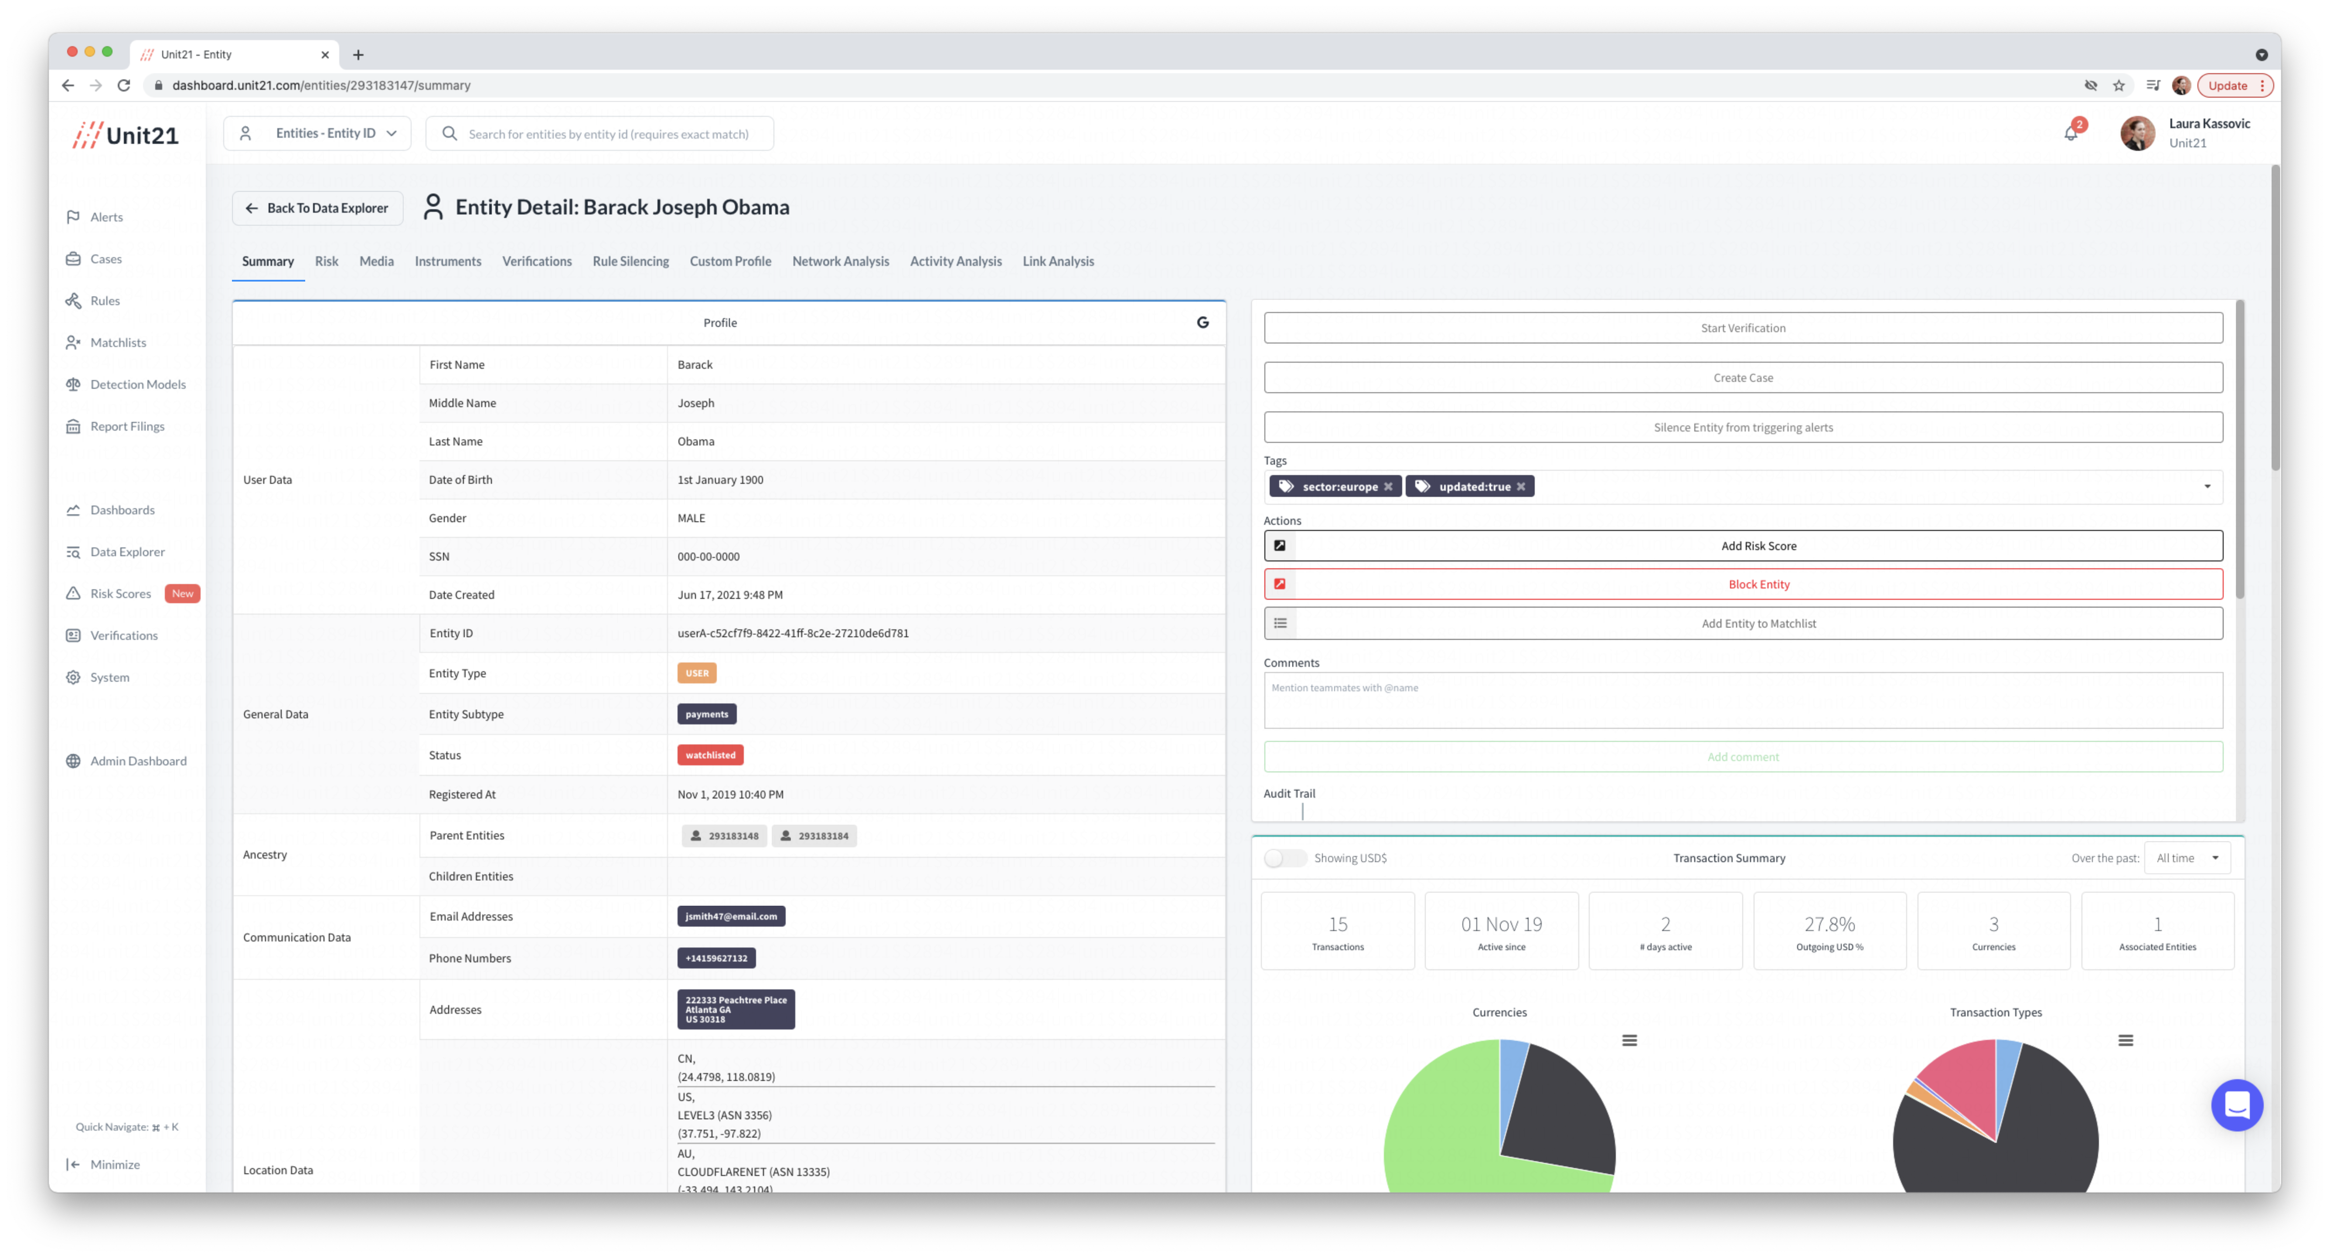This screenshot has width=2330, height=1257.
Task: Remove the sector:europe tag
Action: click(1387, 486)
